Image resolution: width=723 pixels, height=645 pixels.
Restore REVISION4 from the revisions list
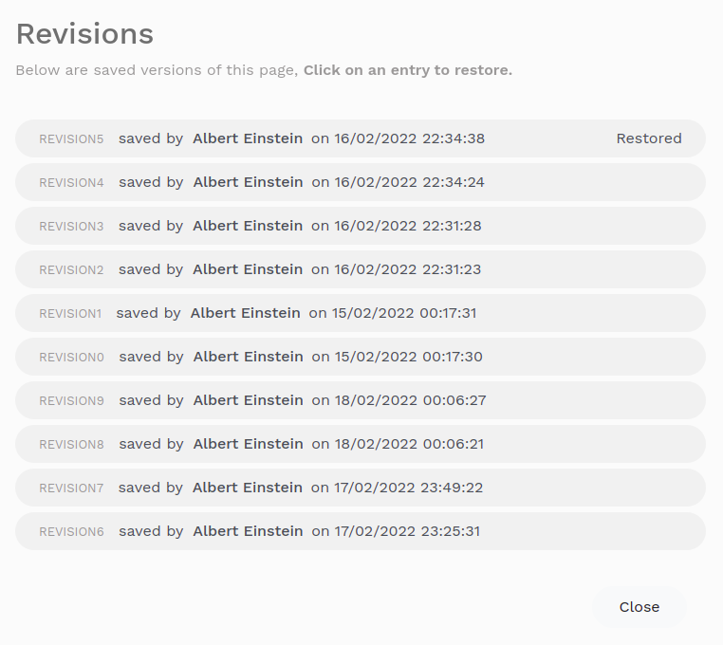pyautogui.click(x=361, y=182)
